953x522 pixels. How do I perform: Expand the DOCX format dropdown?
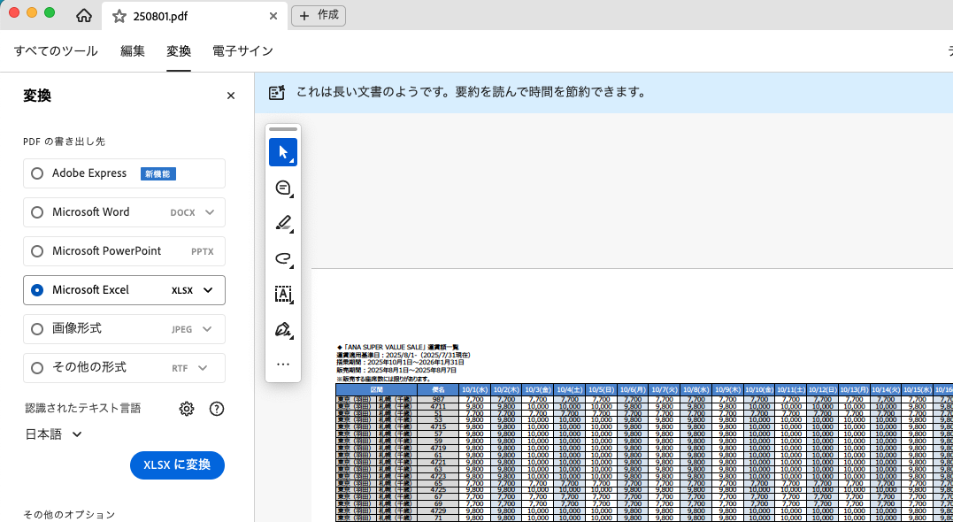209,212
